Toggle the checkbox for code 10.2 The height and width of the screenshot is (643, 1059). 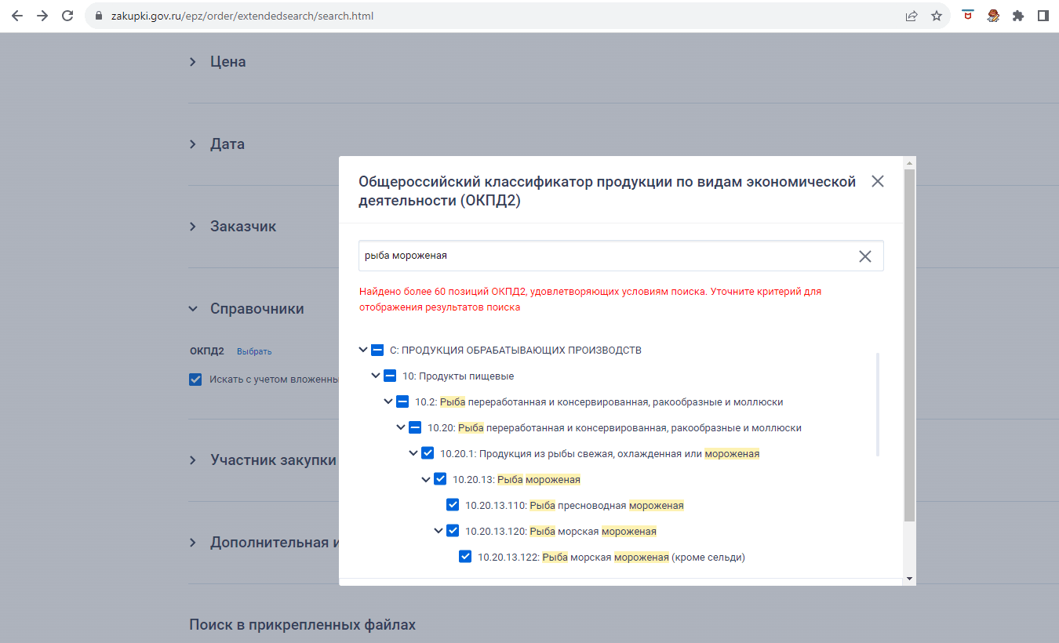pyautogui.click(x=402, y=402)
